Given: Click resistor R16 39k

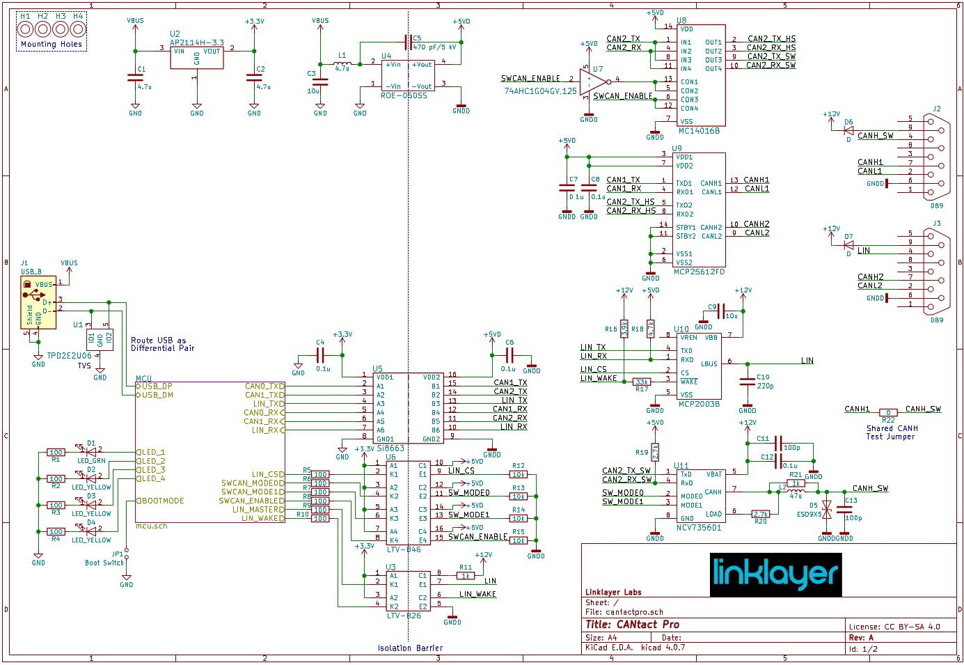Looking at the screenshot, I should point(624,329).
